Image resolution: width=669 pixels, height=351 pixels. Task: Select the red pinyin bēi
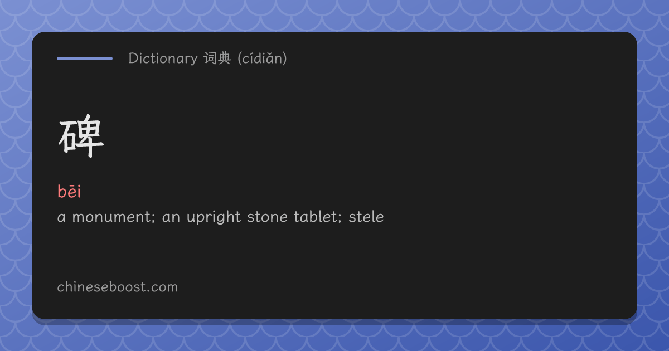point(69,192)
